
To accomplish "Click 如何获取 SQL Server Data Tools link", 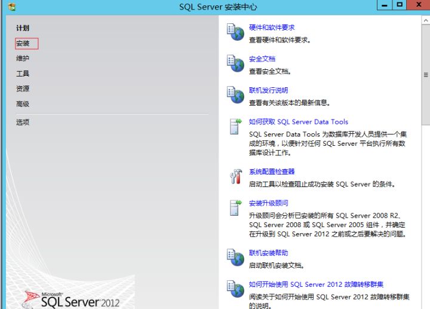I will click(299, 122).
